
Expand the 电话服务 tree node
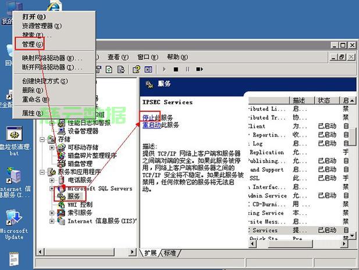[x=52, y=180]
